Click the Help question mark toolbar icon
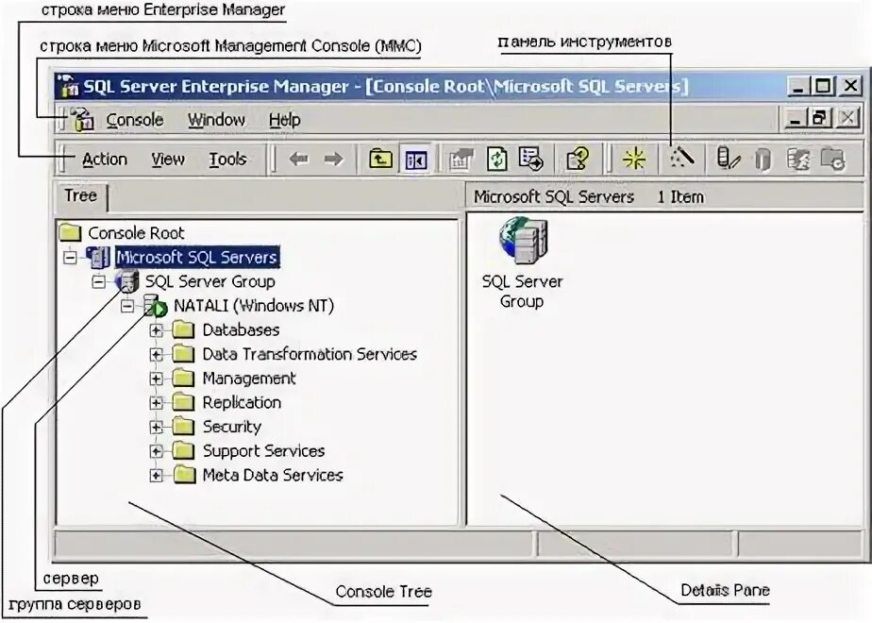 (x=578, y=160)
